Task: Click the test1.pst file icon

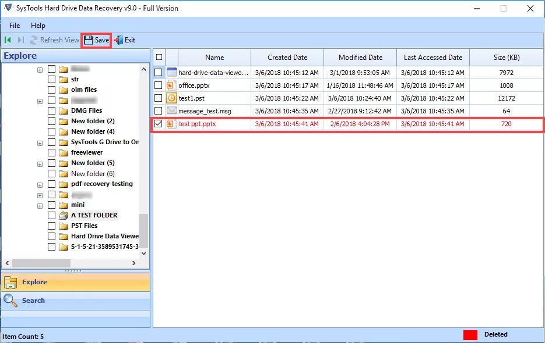Action: [x=171, y=98]
